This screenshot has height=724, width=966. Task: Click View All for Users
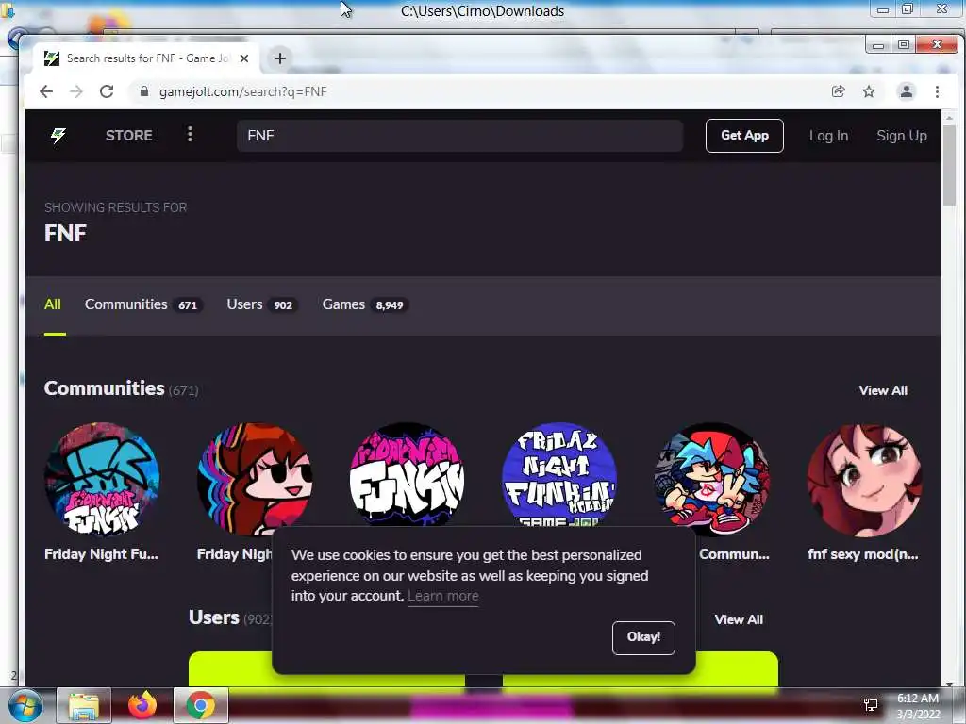click(739, 619)
